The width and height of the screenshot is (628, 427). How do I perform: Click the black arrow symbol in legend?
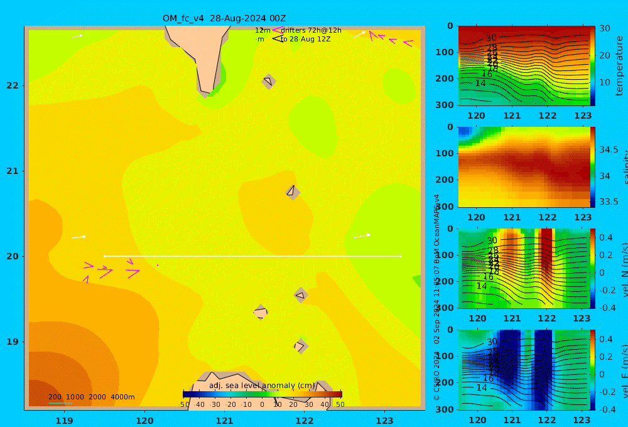click(278, 39)
